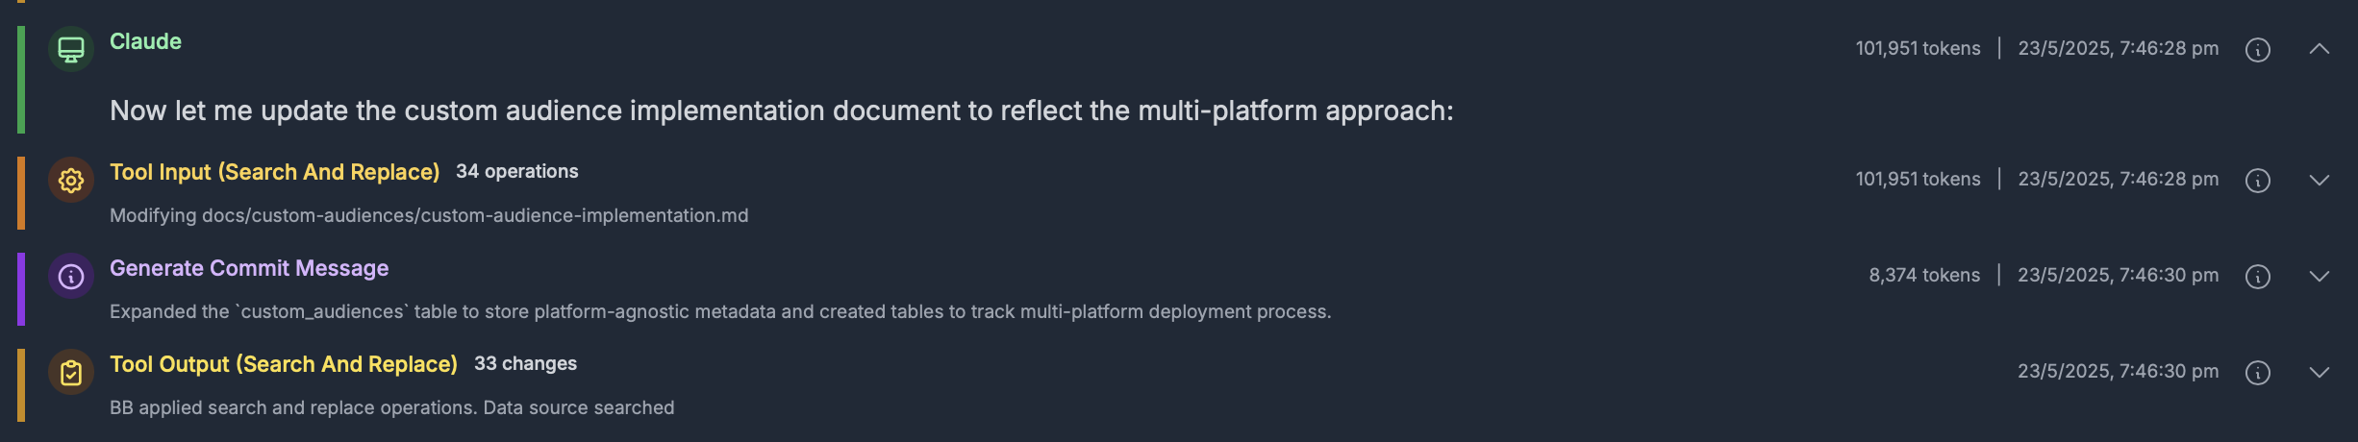Select the Generate Commit Message title
The width and height of the screenshot is (2358, 442).
pyautogui.click(x=249, y=268)
